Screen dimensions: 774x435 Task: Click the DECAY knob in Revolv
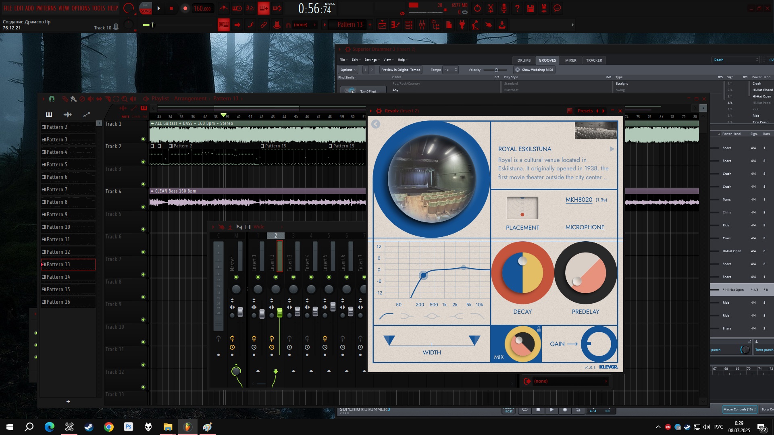[x=522, y=273]
